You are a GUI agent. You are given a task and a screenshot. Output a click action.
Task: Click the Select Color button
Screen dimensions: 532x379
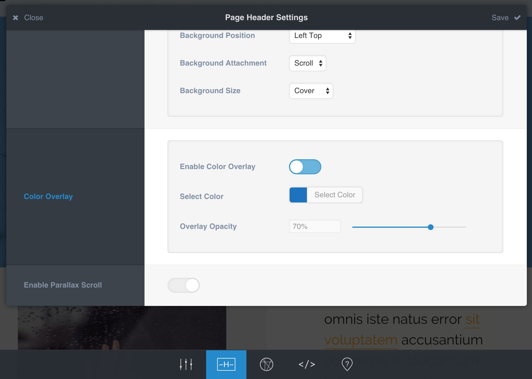(335, 195)
